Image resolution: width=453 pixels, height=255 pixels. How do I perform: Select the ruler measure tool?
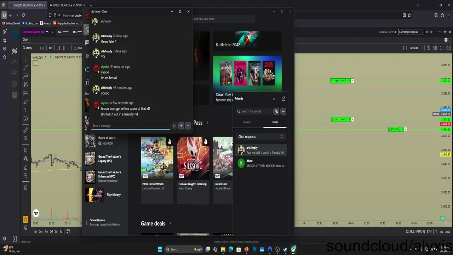tap(25, 130)
